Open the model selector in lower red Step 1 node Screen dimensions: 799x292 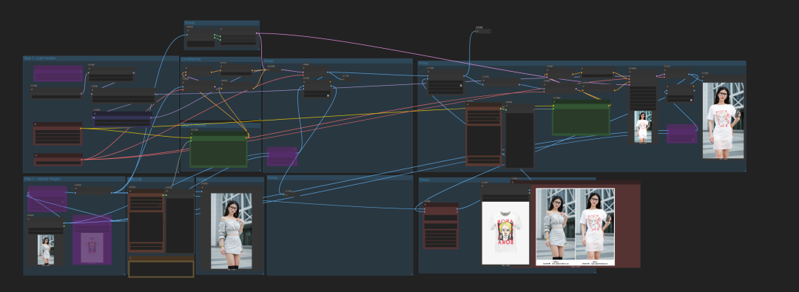tap(58, 162)
